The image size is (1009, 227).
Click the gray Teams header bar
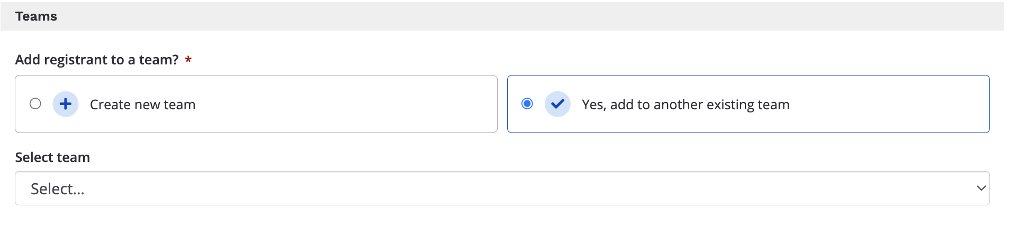502,16
